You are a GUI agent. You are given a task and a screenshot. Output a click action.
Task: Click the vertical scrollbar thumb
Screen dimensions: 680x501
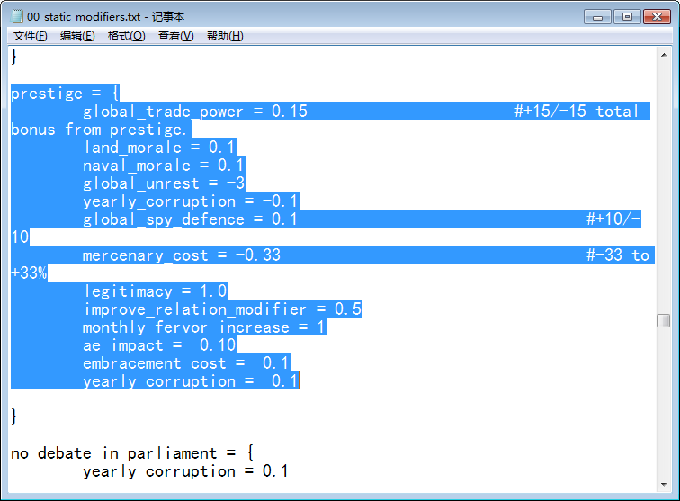pos(664,320)
